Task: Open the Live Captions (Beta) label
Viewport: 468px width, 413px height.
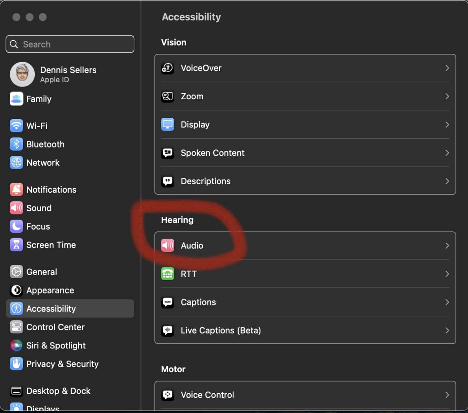Action: [221, 330]
